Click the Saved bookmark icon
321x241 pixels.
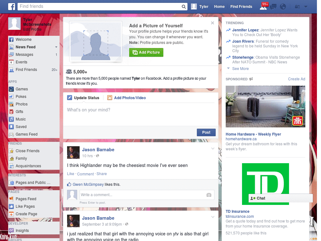11,127
